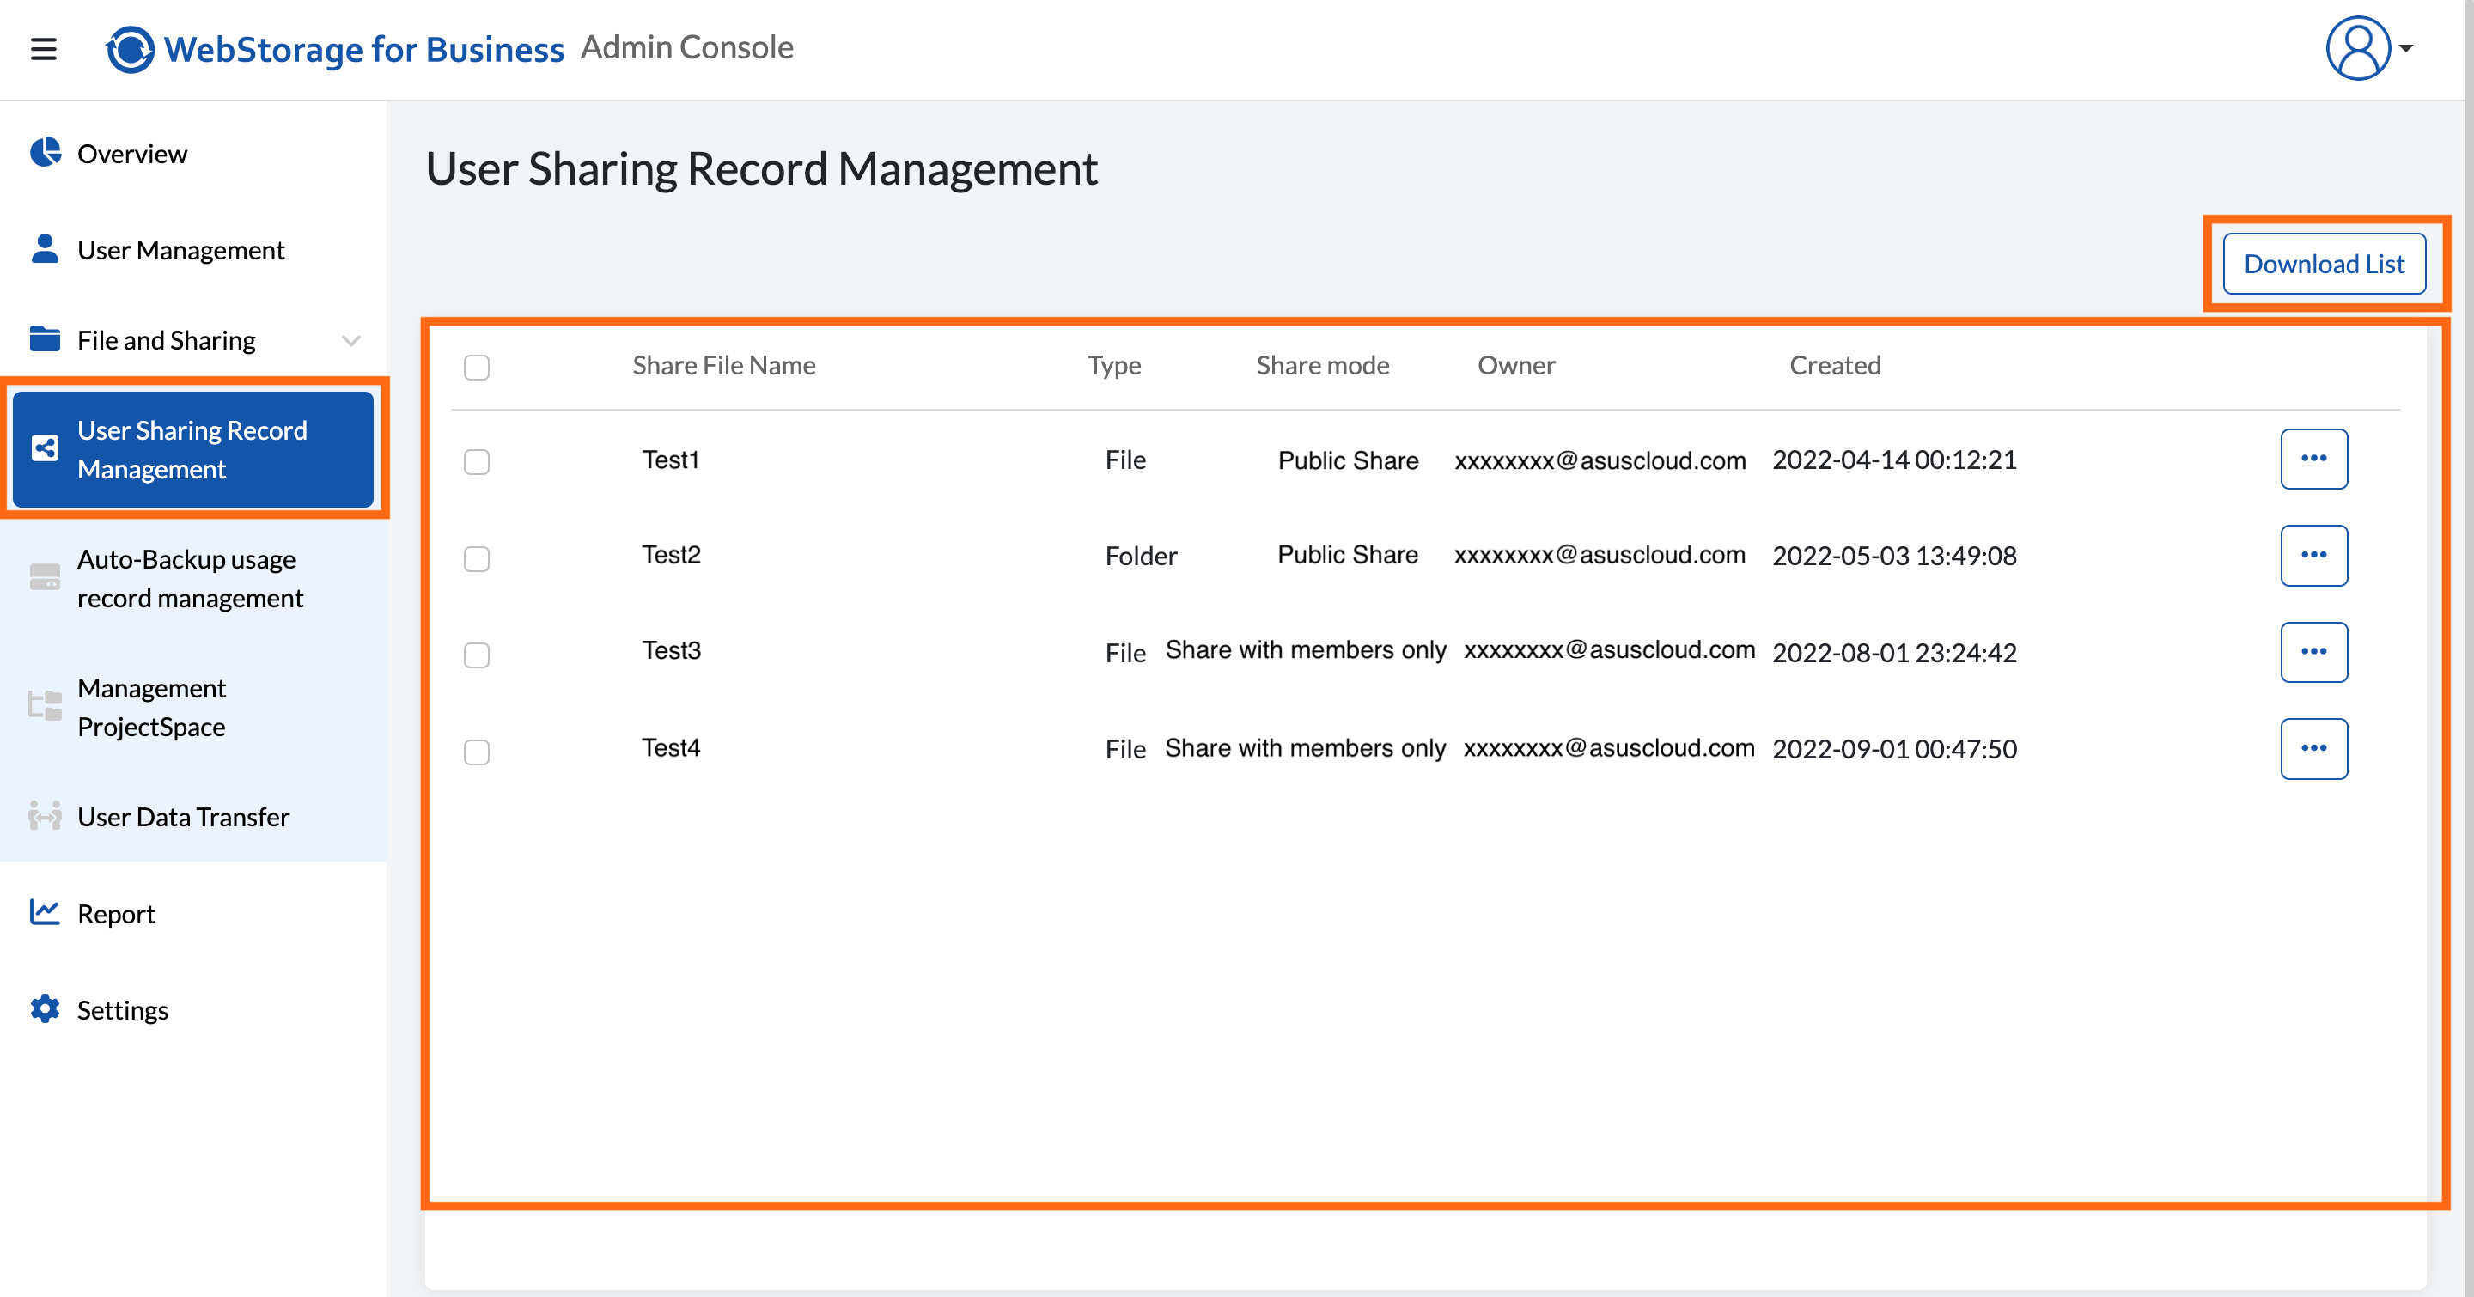Click the Folder type cell in Test2 row
Screen dimensions: 2474x1297
(x=1141, y=556)
